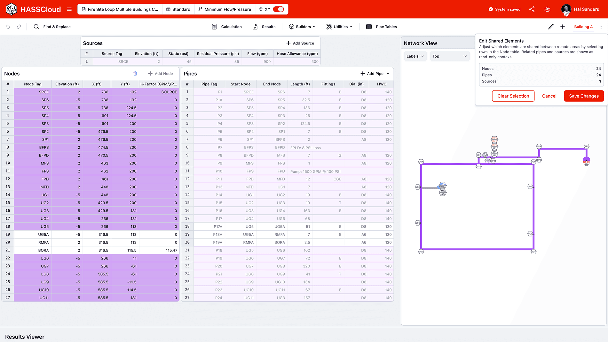Click node tag UG11 in Nodes table
608x342 pixels.
pyautogui.click(x=33, y=298)
